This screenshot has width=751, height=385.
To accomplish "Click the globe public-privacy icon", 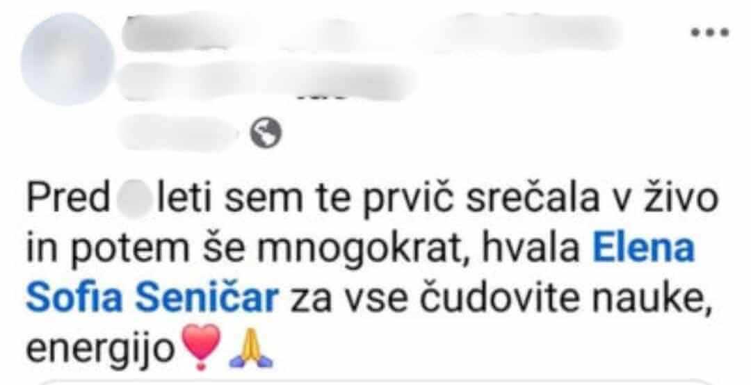I will click(x=266, y=133).
